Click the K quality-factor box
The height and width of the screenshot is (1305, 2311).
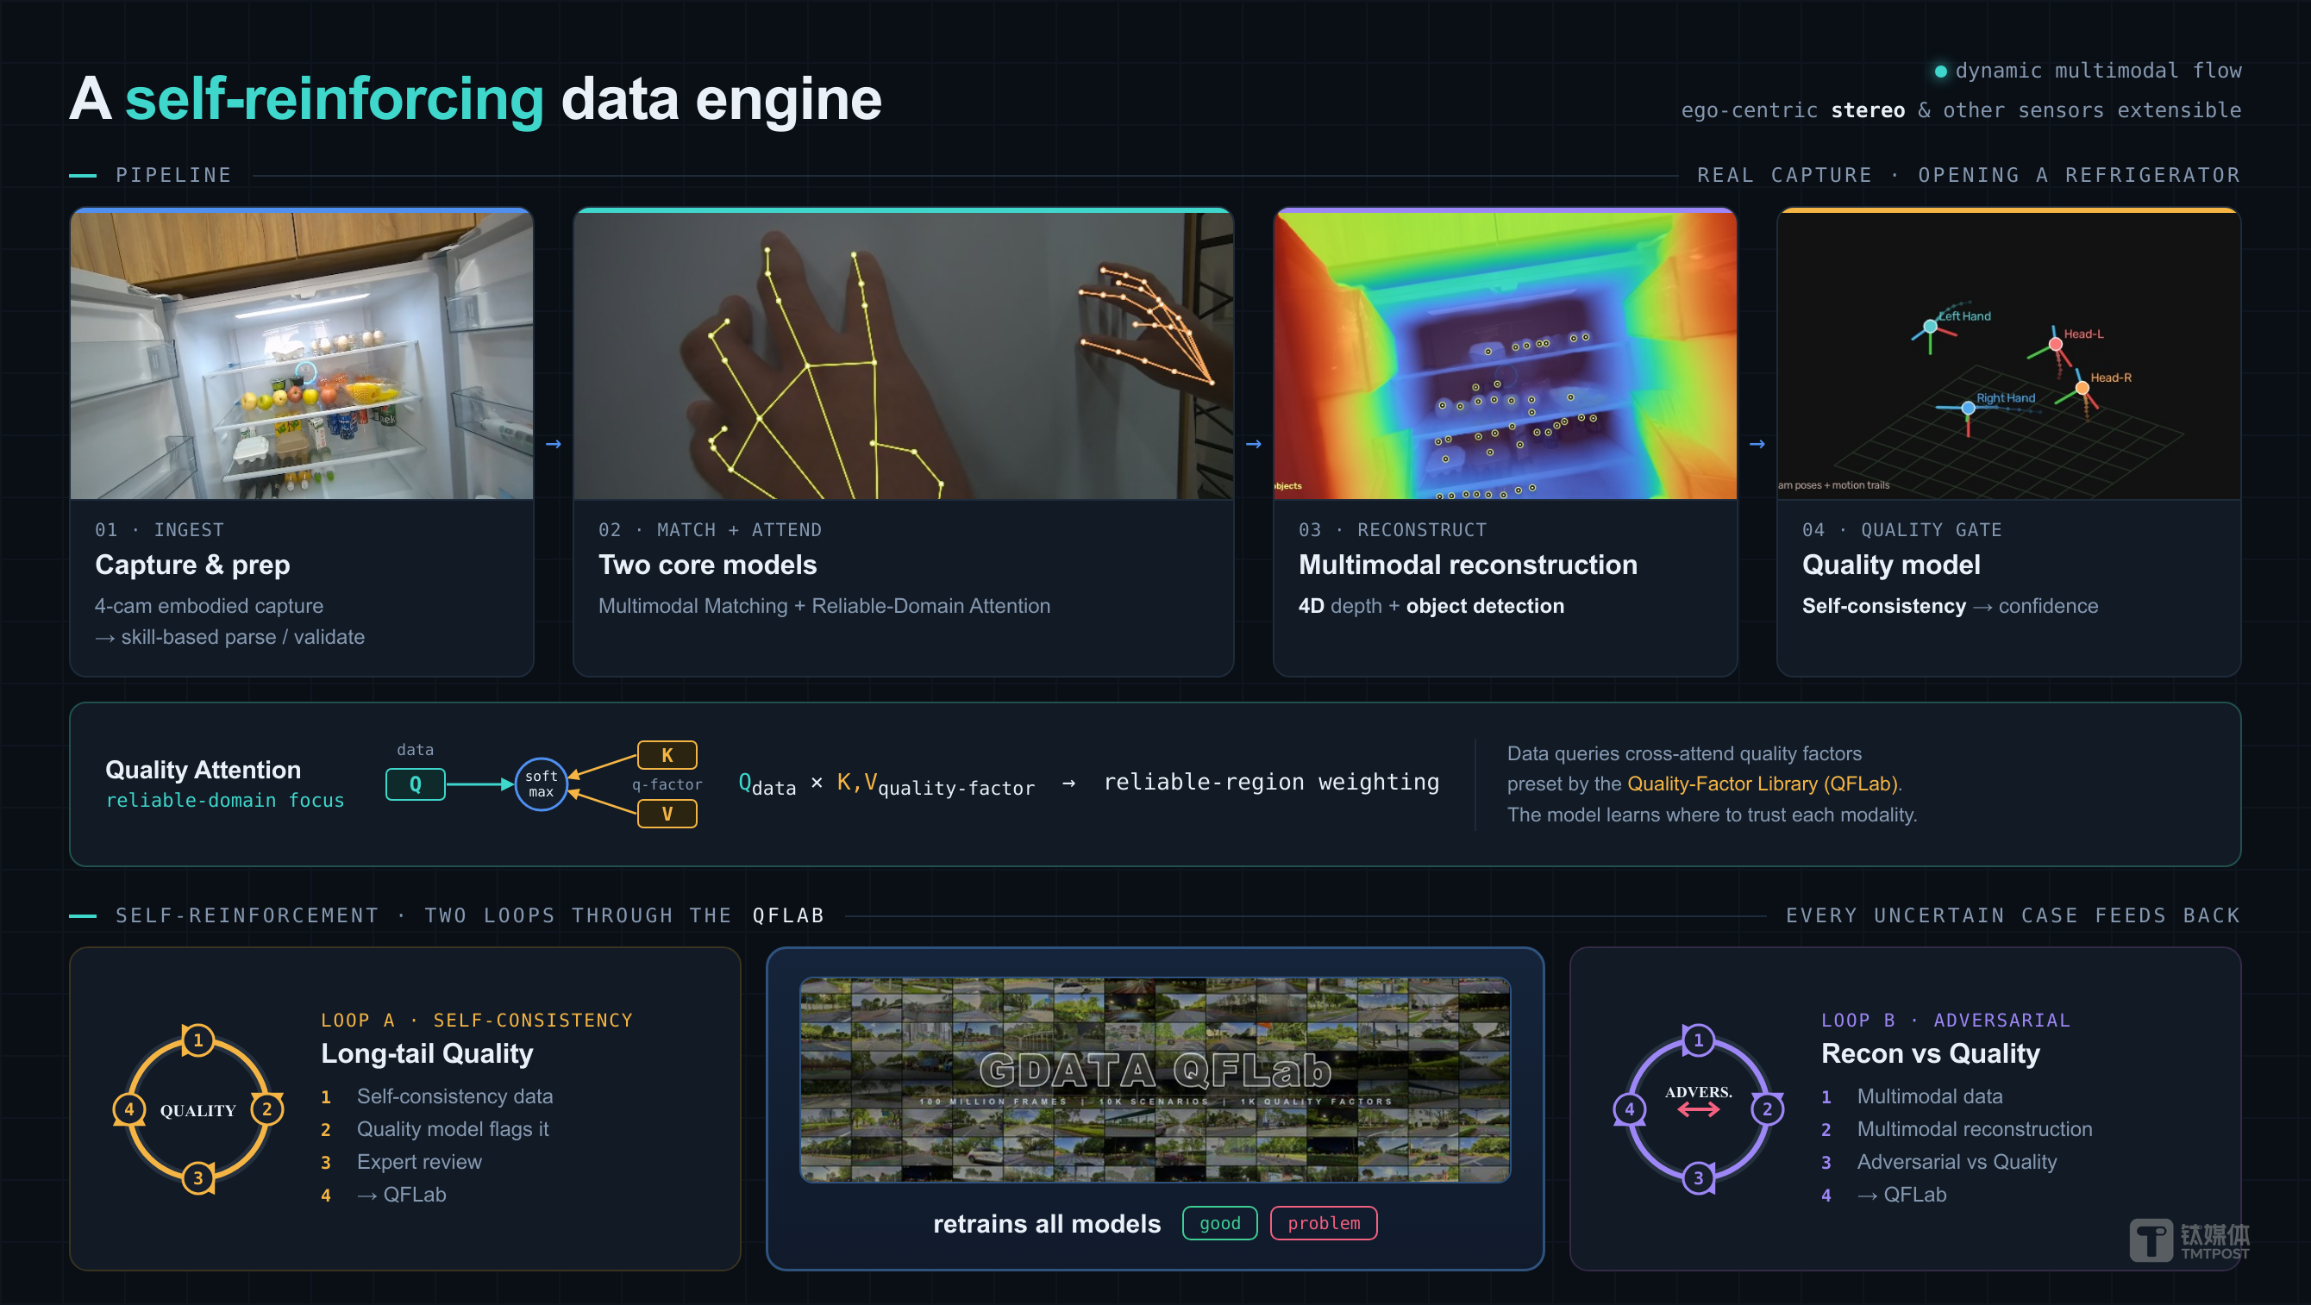667,755
